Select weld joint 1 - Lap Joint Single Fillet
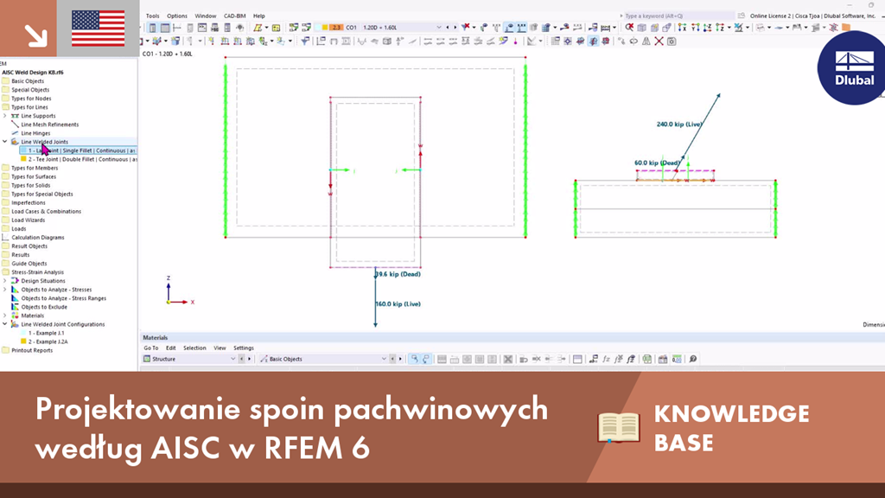 tap(78, 150)
